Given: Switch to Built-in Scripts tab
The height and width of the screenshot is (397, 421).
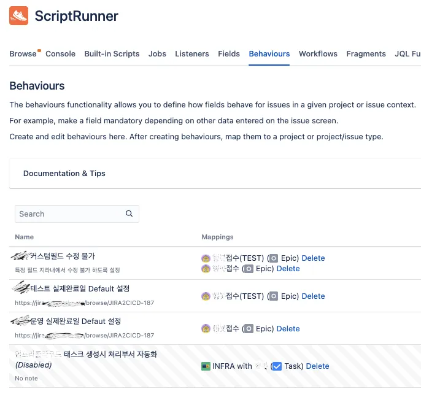Looking at the screenshot, I should click(112, 53).
